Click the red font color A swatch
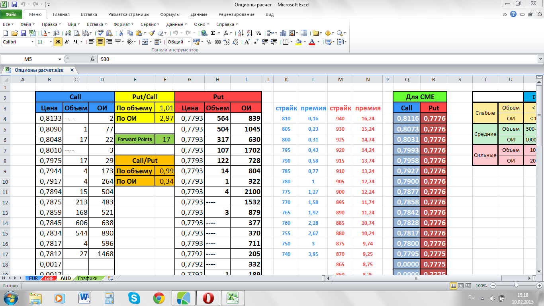544x306 pixels. (x=312, y=42)
